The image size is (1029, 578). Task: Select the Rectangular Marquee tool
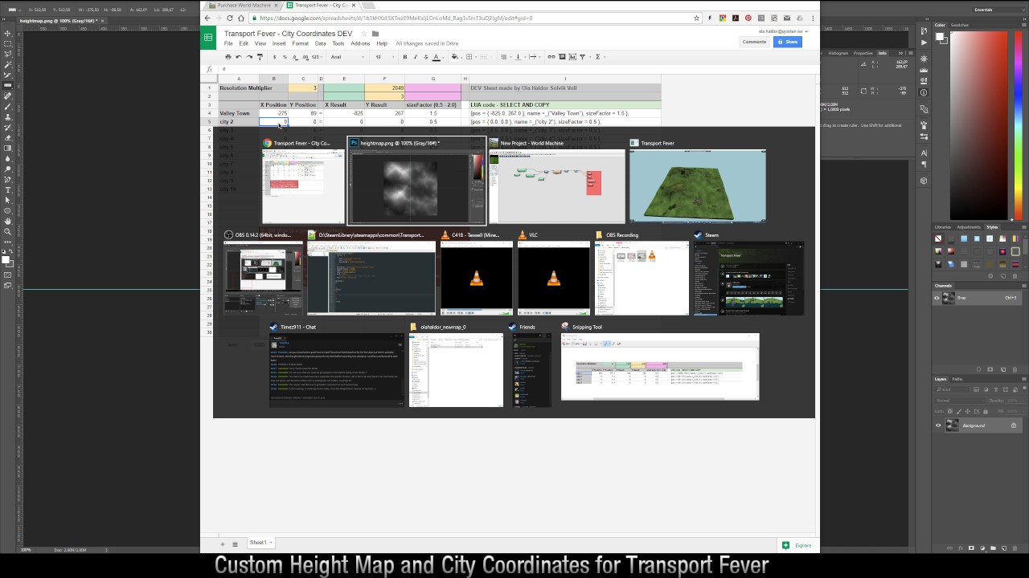(x=8, y=43)
